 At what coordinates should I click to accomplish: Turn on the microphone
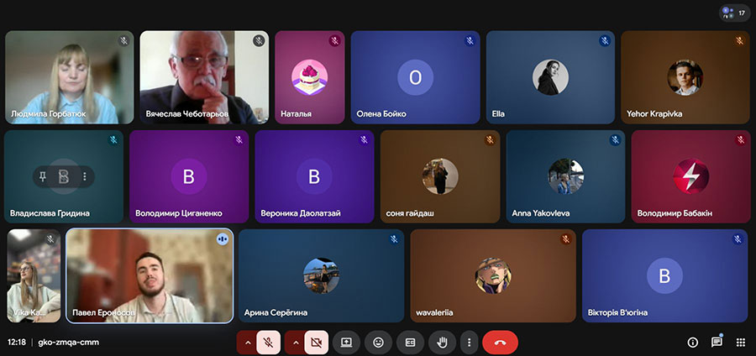(x=269, y=343)
